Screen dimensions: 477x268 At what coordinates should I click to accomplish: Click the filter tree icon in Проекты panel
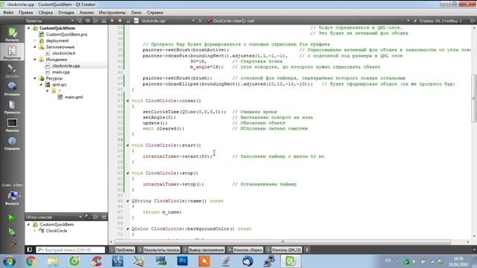coord(80,21)
